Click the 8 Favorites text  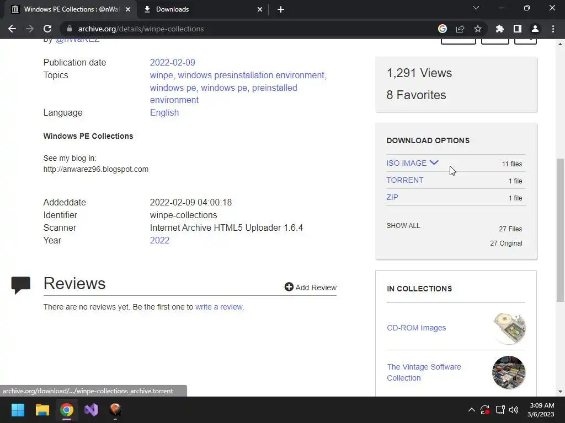[x=416, y=95]
